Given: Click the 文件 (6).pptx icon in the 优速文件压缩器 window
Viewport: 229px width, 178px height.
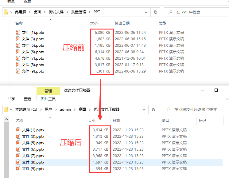Looking at the screenshot, I should pos(18,149).
